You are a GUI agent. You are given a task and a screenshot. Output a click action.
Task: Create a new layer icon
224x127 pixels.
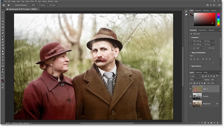[215, 123]
